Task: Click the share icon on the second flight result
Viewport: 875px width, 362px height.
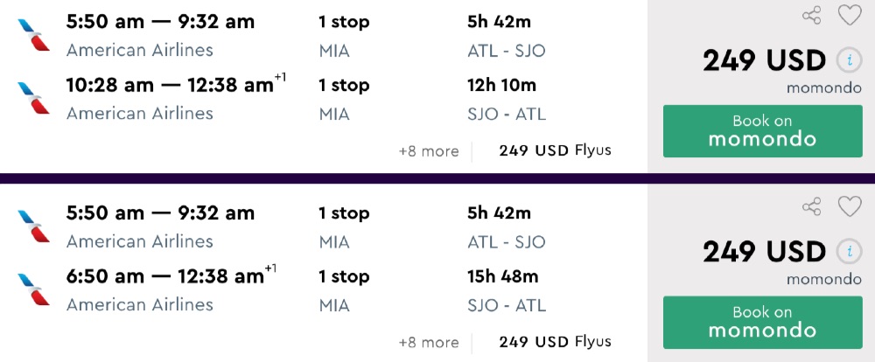Action: [x=812, y=206]
